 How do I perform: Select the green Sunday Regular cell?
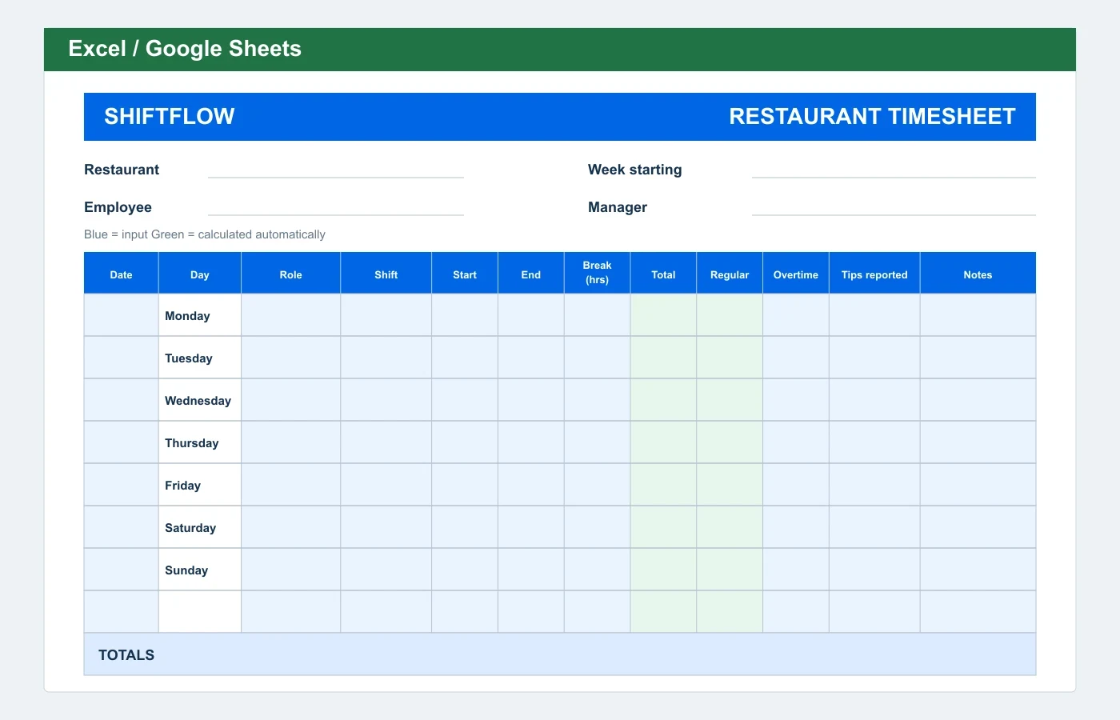(x=730, y=570)
